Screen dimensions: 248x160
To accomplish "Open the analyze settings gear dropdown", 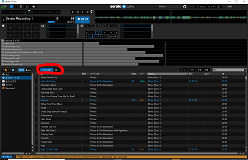I will pyautogui.click(x=57, y=70).
